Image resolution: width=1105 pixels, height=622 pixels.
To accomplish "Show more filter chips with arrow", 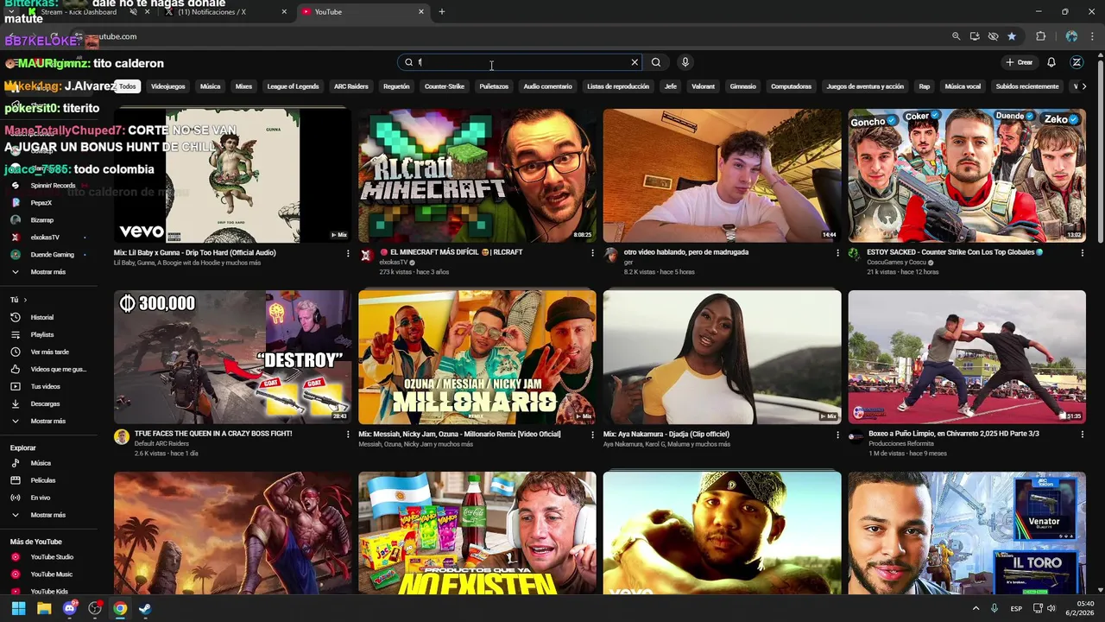I will coord(1084,86).
